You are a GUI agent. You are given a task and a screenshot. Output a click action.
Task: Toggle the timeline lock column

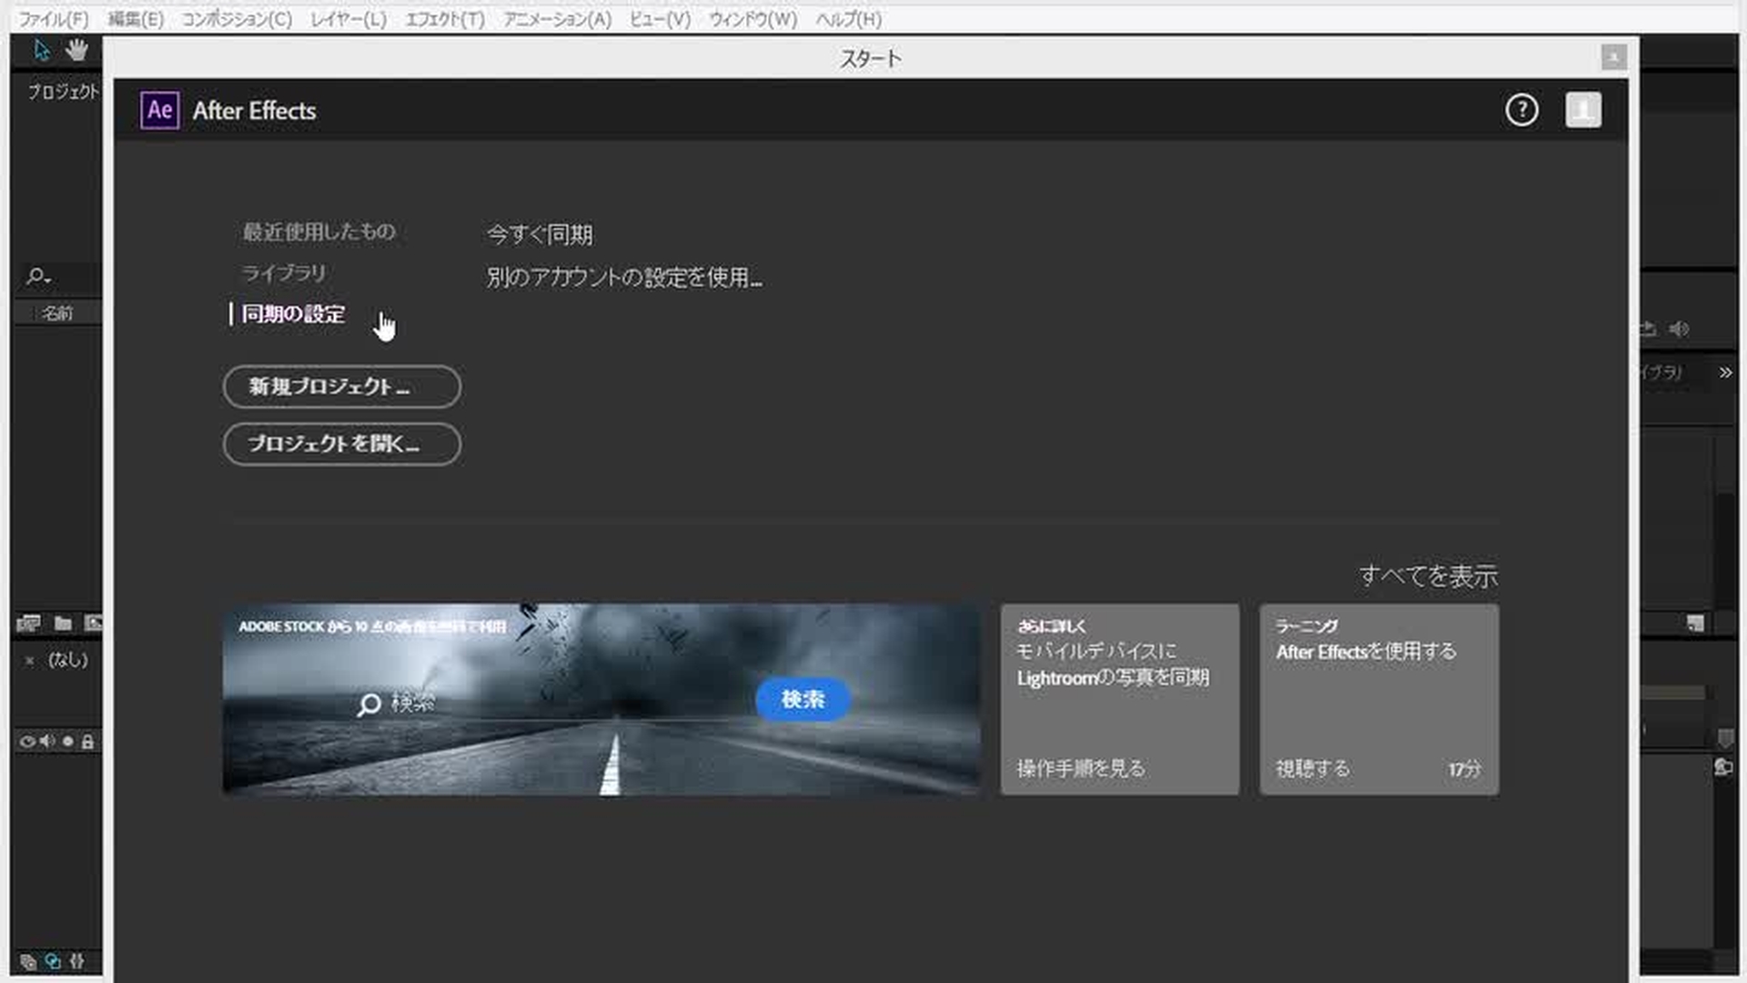pyautogui.click(x=87, y=742)
